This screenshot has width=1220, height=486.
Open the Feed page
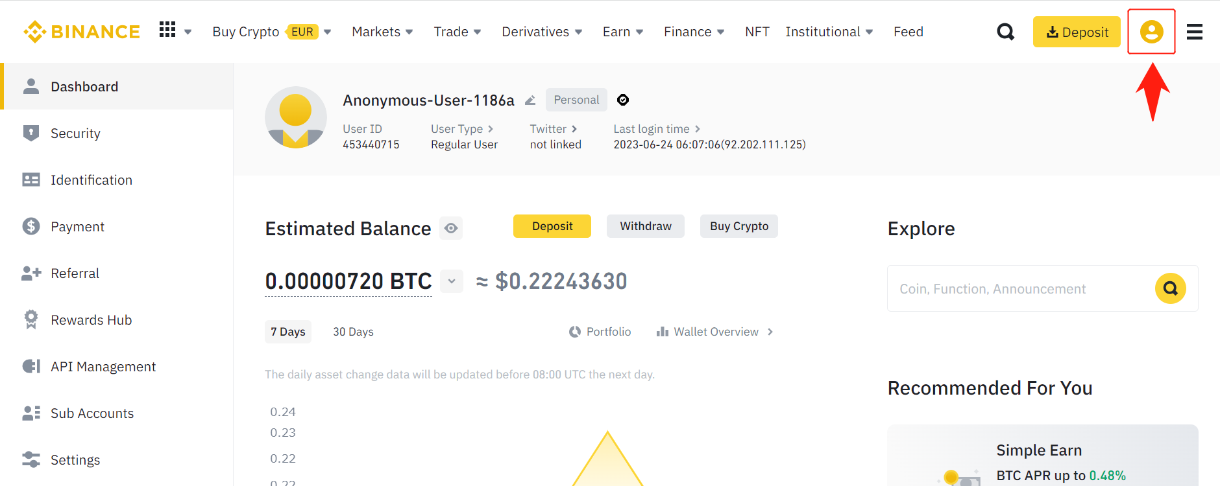[x=908, y=32]
